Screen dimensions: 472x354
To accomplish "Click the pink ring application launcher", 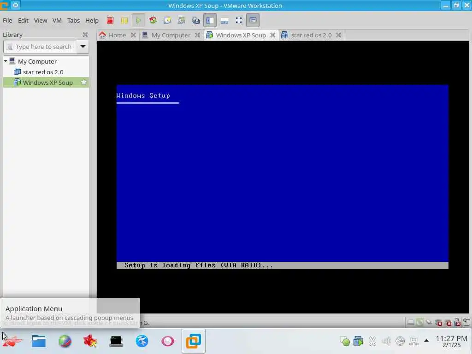I will [x=168, y=341].
